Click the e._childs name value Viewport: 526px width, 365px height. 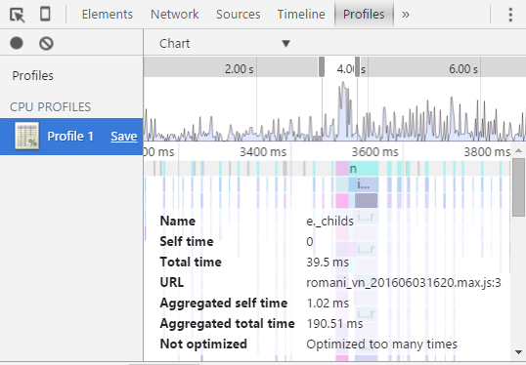tap(329, 222)
